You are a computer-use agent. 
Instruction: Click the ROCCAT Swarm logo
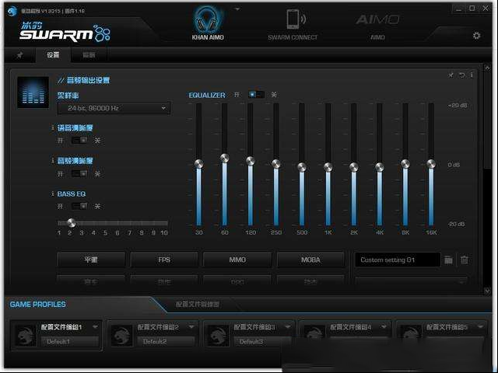(x=65, y=32)
